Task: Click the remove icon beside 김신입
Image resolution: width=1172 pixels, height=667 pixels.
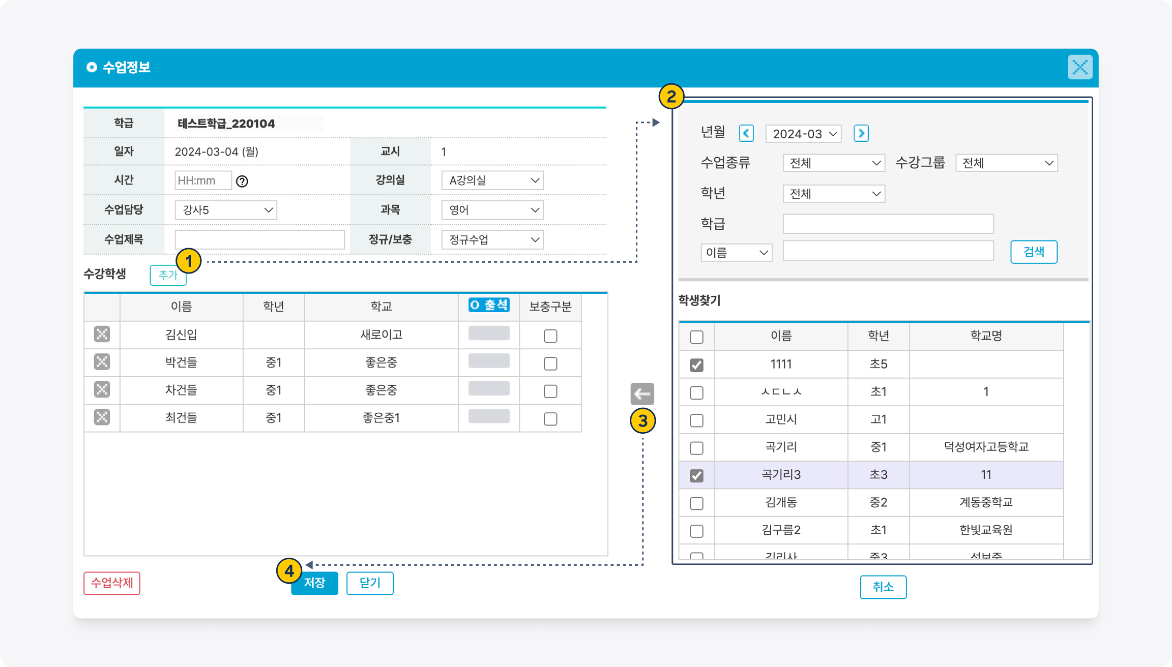Action: (102, 335)
